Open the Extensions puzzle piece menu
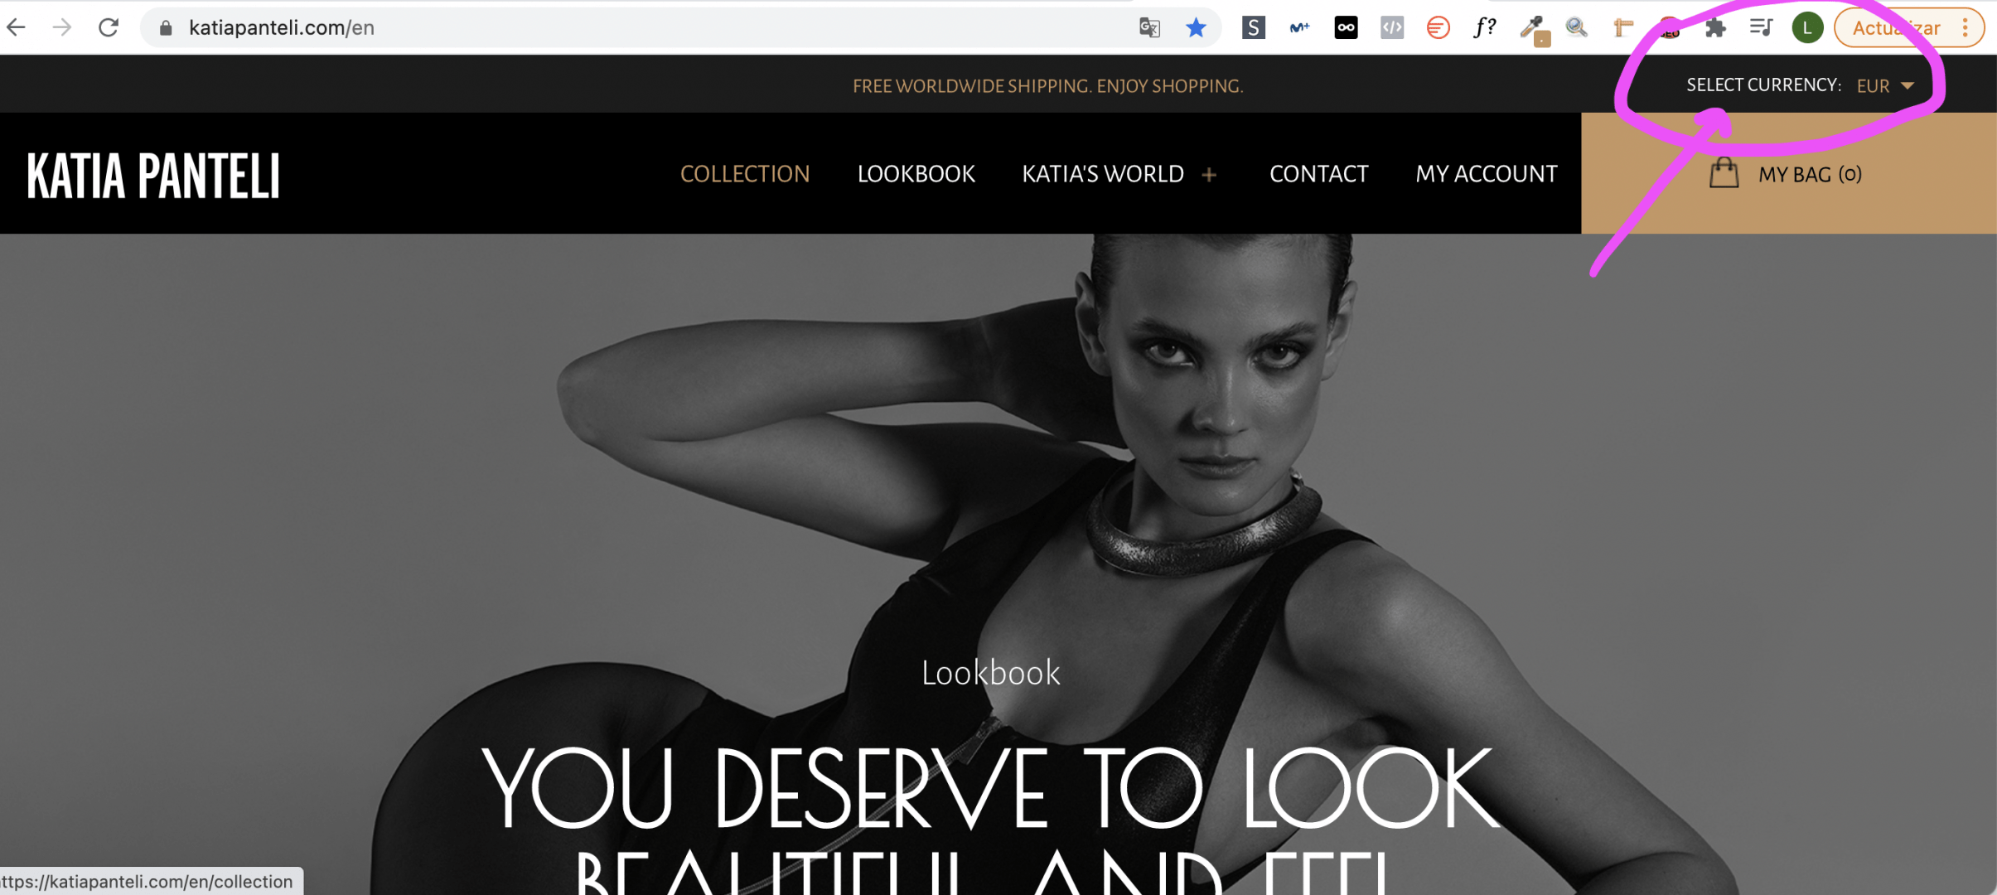The image size is (1997, 895). [1715, 27]
